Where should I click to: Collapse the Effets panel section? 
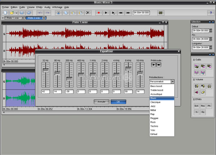194,99
